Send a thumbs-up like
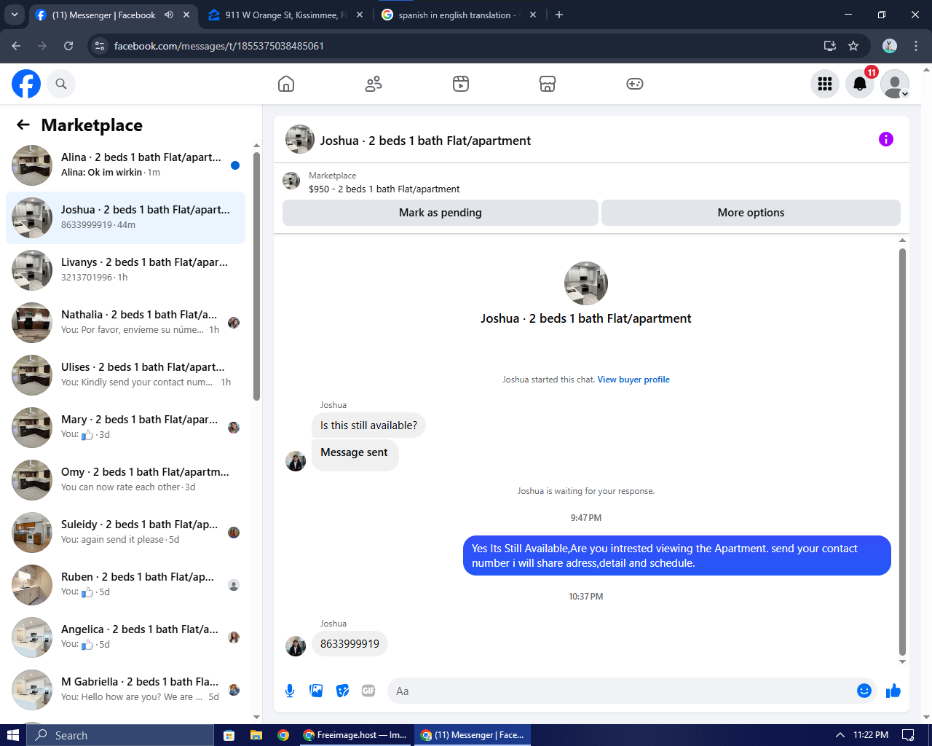This screenshot has height=746, width=932. (x=893, y=691)
